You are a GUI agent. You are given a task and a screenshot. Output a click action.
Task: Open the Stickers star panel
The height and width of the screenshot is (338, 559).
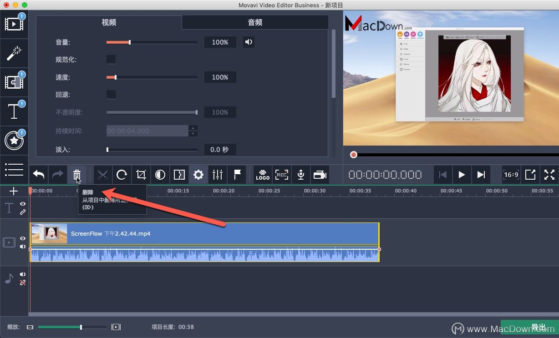[14, 141]
